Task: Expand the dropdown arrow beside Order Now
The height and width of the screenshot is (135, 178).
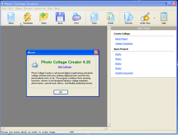Action: coord(154,18)
